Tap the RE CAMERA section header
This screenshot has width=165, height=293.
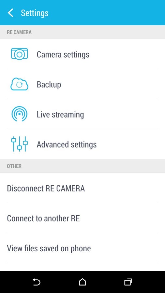click(82, 32)
